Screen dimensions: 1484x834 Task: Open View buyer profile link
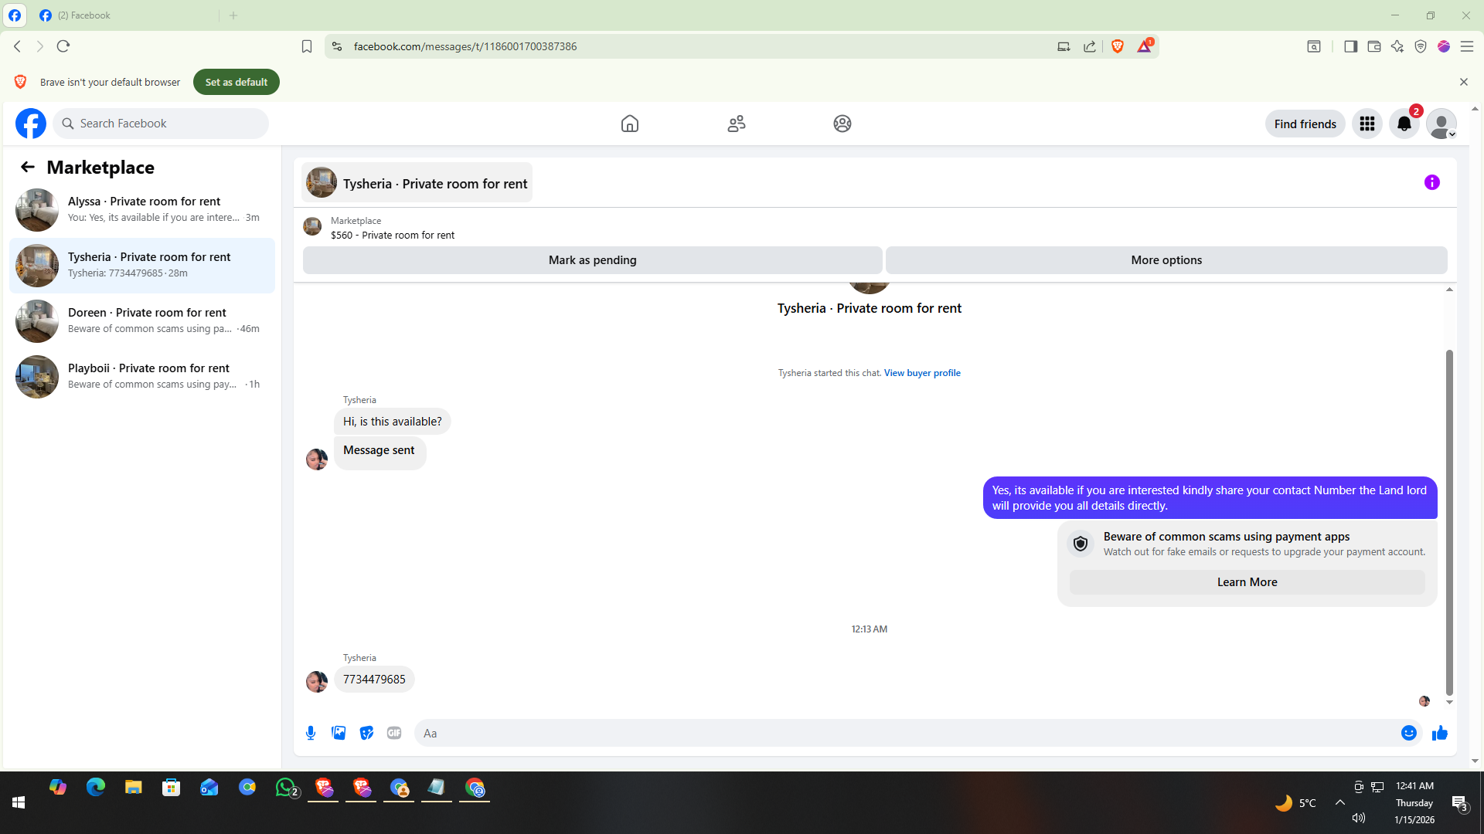922,373
